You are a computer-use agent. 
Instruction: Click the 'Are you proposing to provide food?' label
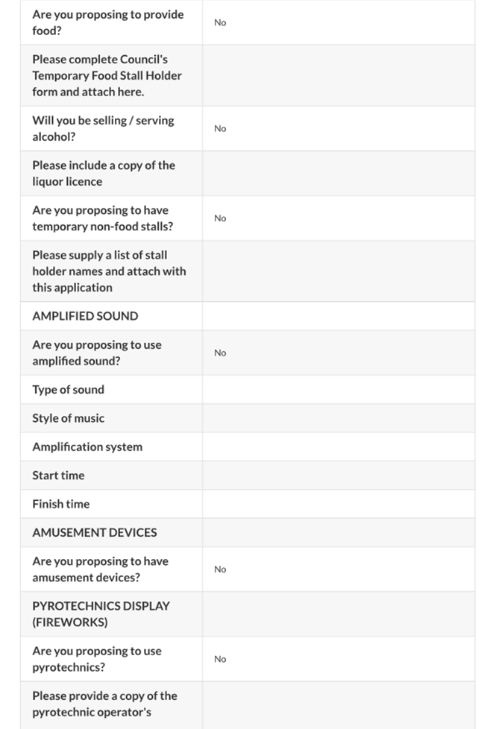pos(107,22)
